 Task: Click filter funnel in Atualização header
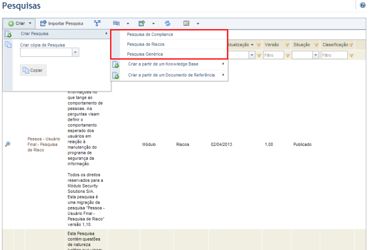[x=258, y=45]
